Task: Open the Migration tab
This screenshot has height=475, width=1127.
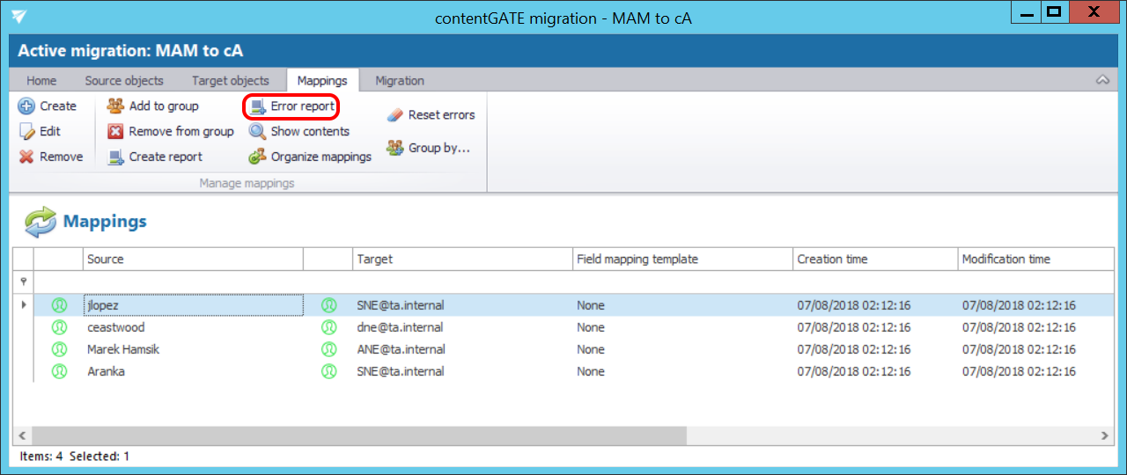Action: pyautogui.click(x=400, y=81)
